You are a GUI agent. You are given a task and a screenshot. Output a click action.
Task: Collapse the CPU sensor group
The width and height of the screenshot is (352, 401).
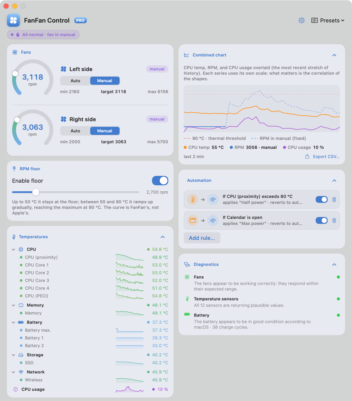pos(14,249)
